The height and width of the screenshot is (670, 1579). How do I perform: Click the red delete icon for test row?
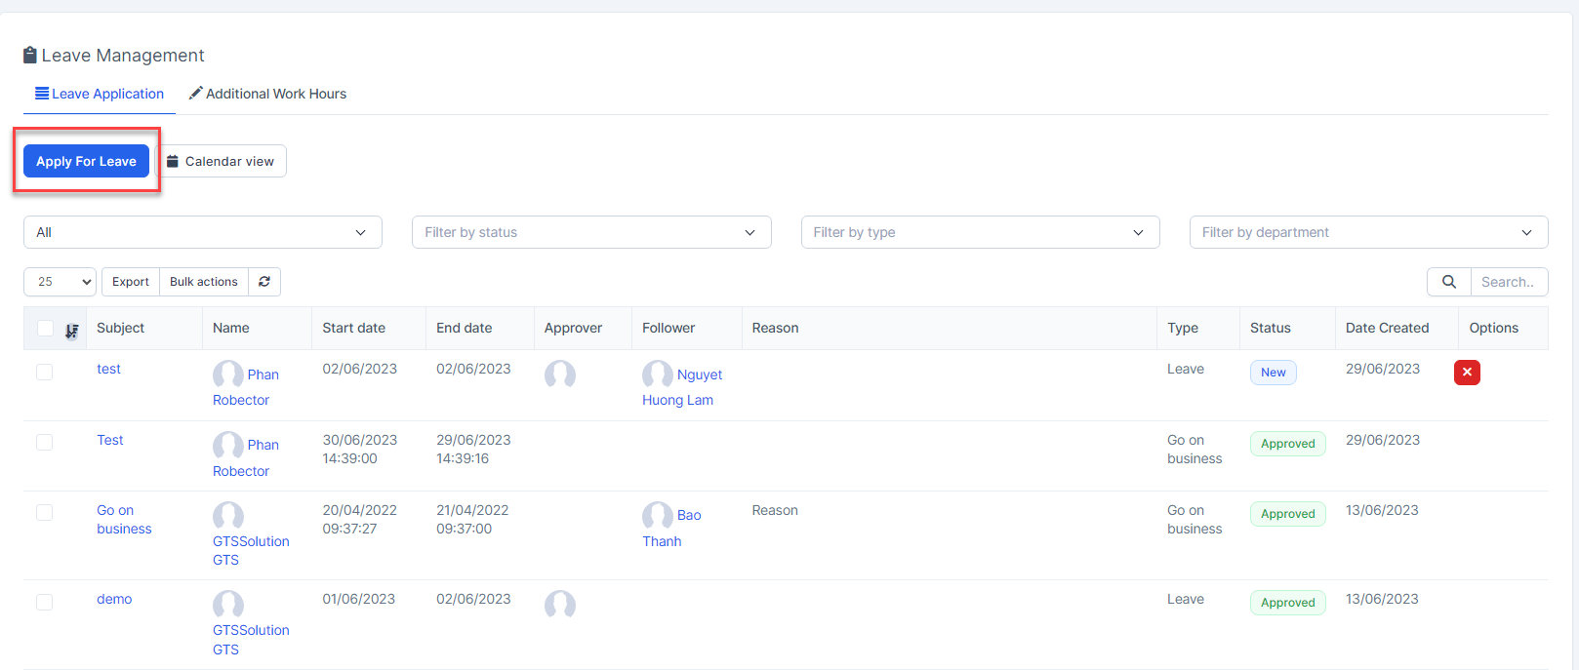pyautogui.click(x=1467, y=373)
